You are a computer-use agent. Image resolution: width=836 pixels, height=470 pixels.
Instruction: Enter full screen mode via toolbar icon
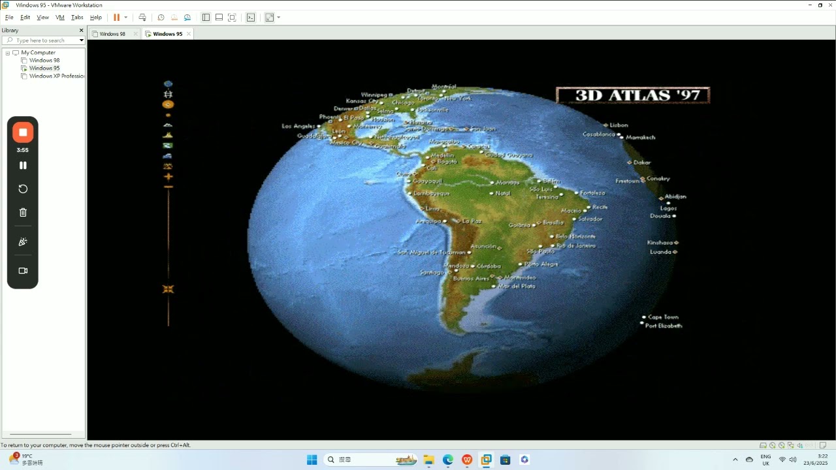(232, 18)
